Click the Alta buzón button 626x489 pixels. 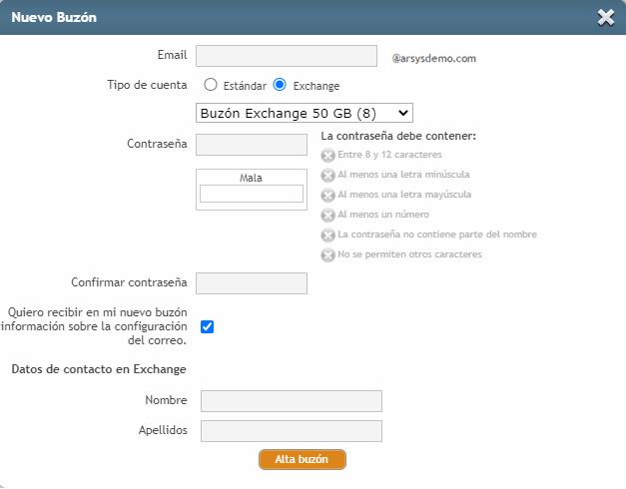click(303, 459)
